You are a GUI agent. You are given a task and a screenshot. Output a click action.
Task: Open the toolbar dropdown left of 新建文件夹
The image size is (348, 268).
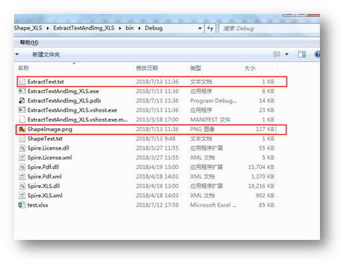click(x=17, y=54)
